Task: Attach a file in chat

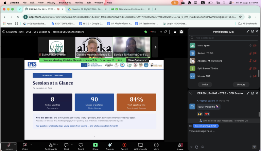Action: [x=197, y=147]
